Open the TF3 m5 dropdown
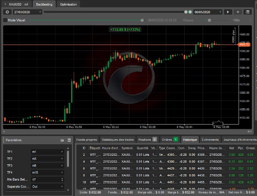The height and width of the screenshot is (196, 257). point(48,166)
